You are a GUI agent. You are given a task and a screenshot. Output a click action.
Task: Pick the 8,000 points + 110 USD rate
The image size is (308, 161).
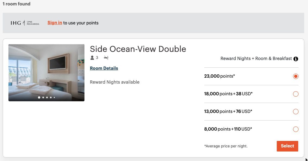coord(296,129)
